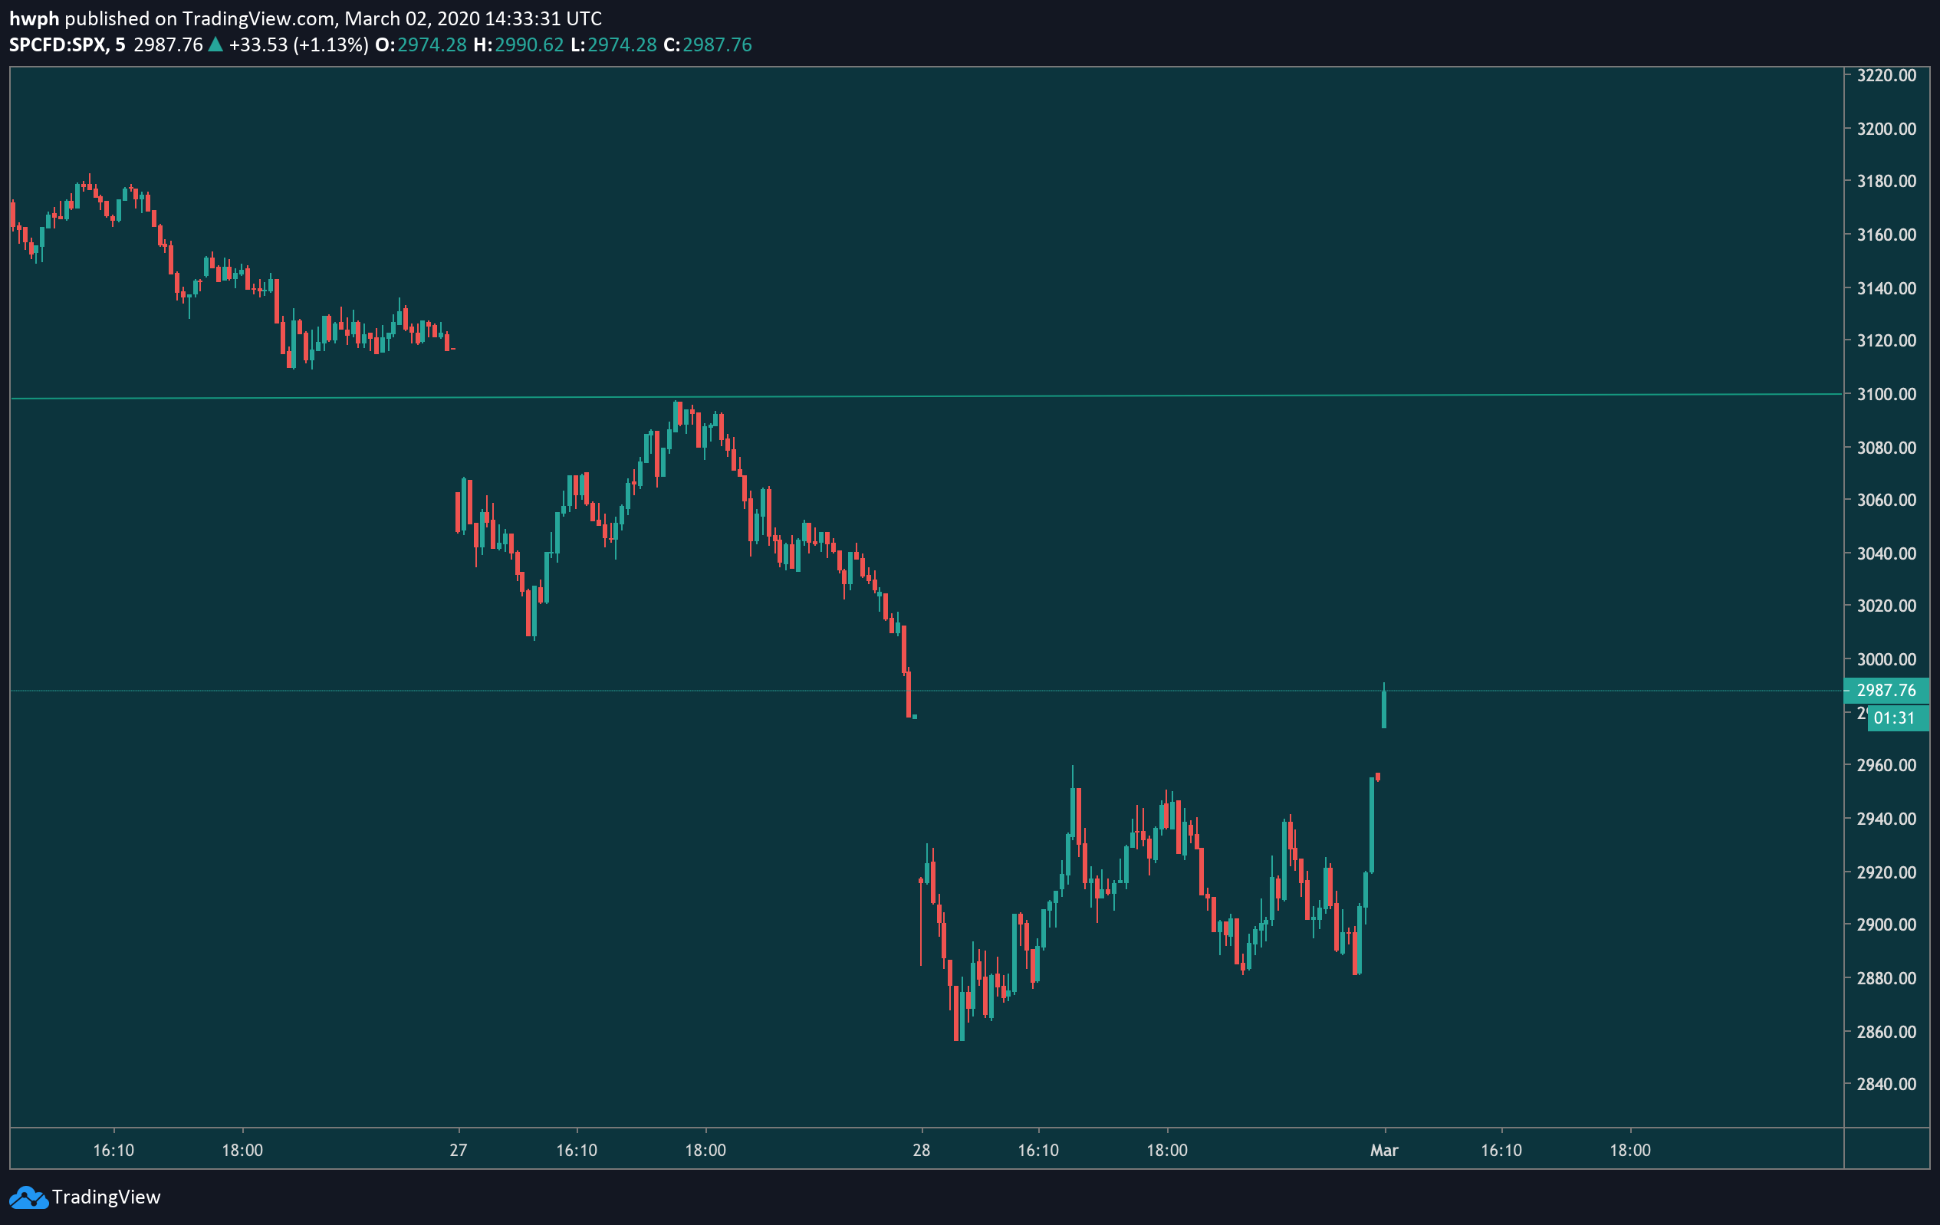Click the 3040.00 price axis label
The height and width of the screenshot is (1225, 1940).
tap(1886, 553)
